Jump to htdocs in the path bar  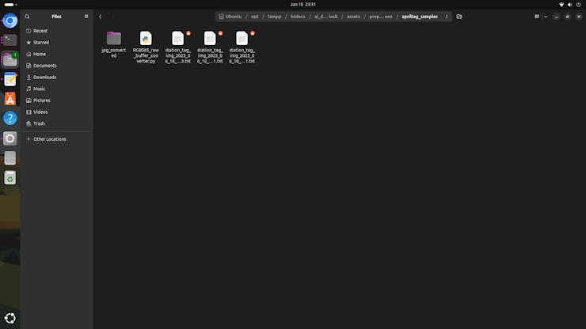(298, 17)
